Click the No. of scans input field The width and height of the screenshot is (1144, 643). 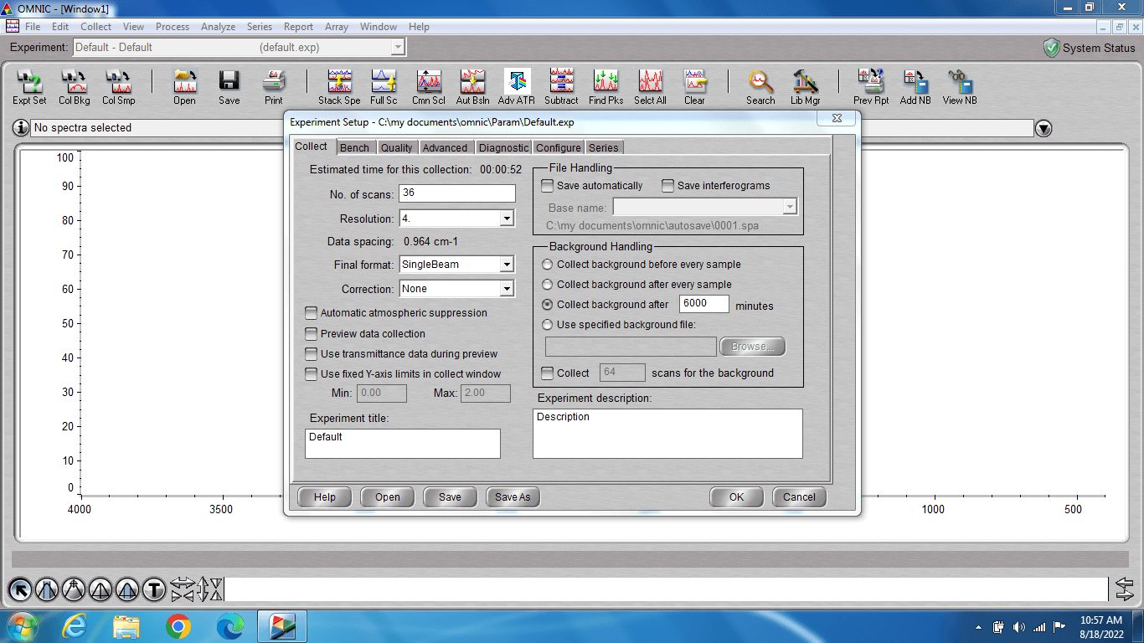(456, 193)
